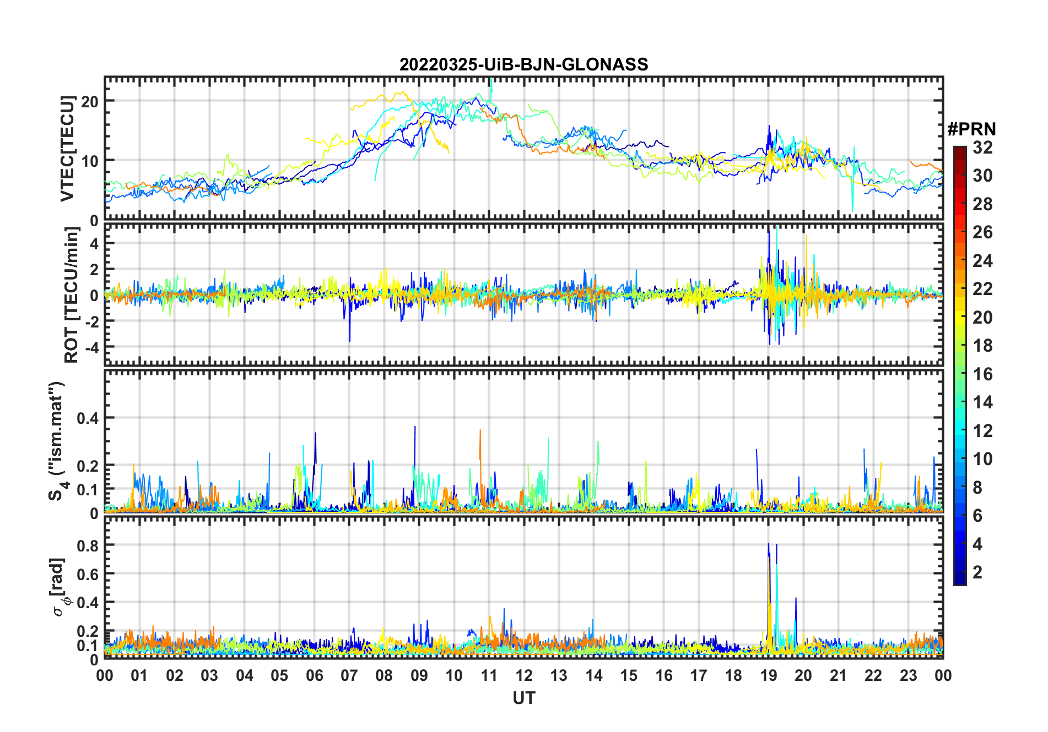Select the ROT [TECU/min] y-axis label
This screenshot has width=1048, height=732.
pyautogui.click(x=72, y=295)
